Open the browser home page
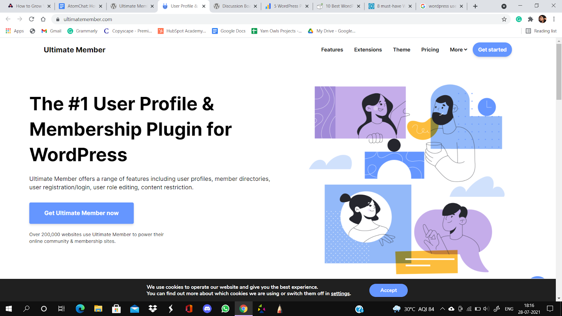The height and width of the screenshot is (316, 562). [43, 19]
